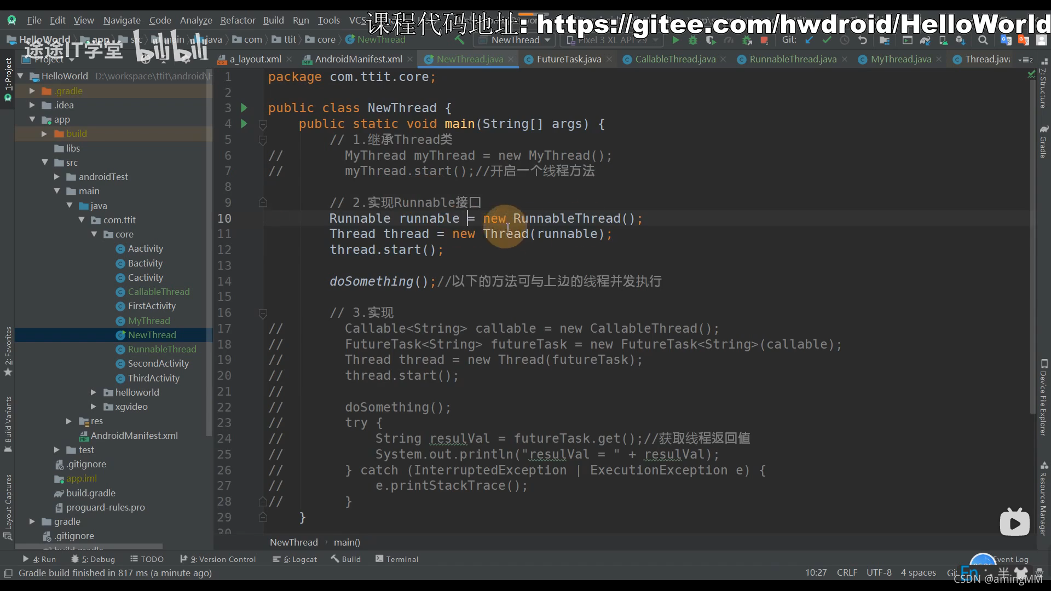
Task: Open NewThread run configuration dropdown
Action: (x=515, y=40)
